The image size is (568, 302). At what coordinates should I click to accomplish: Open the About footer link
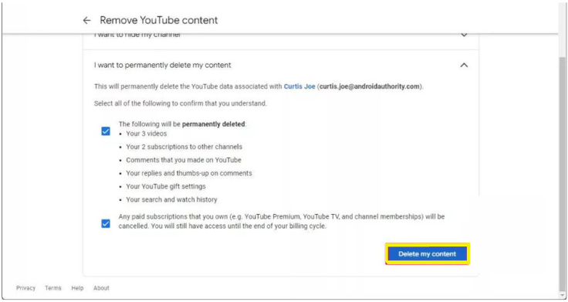[x=101, y=288]
